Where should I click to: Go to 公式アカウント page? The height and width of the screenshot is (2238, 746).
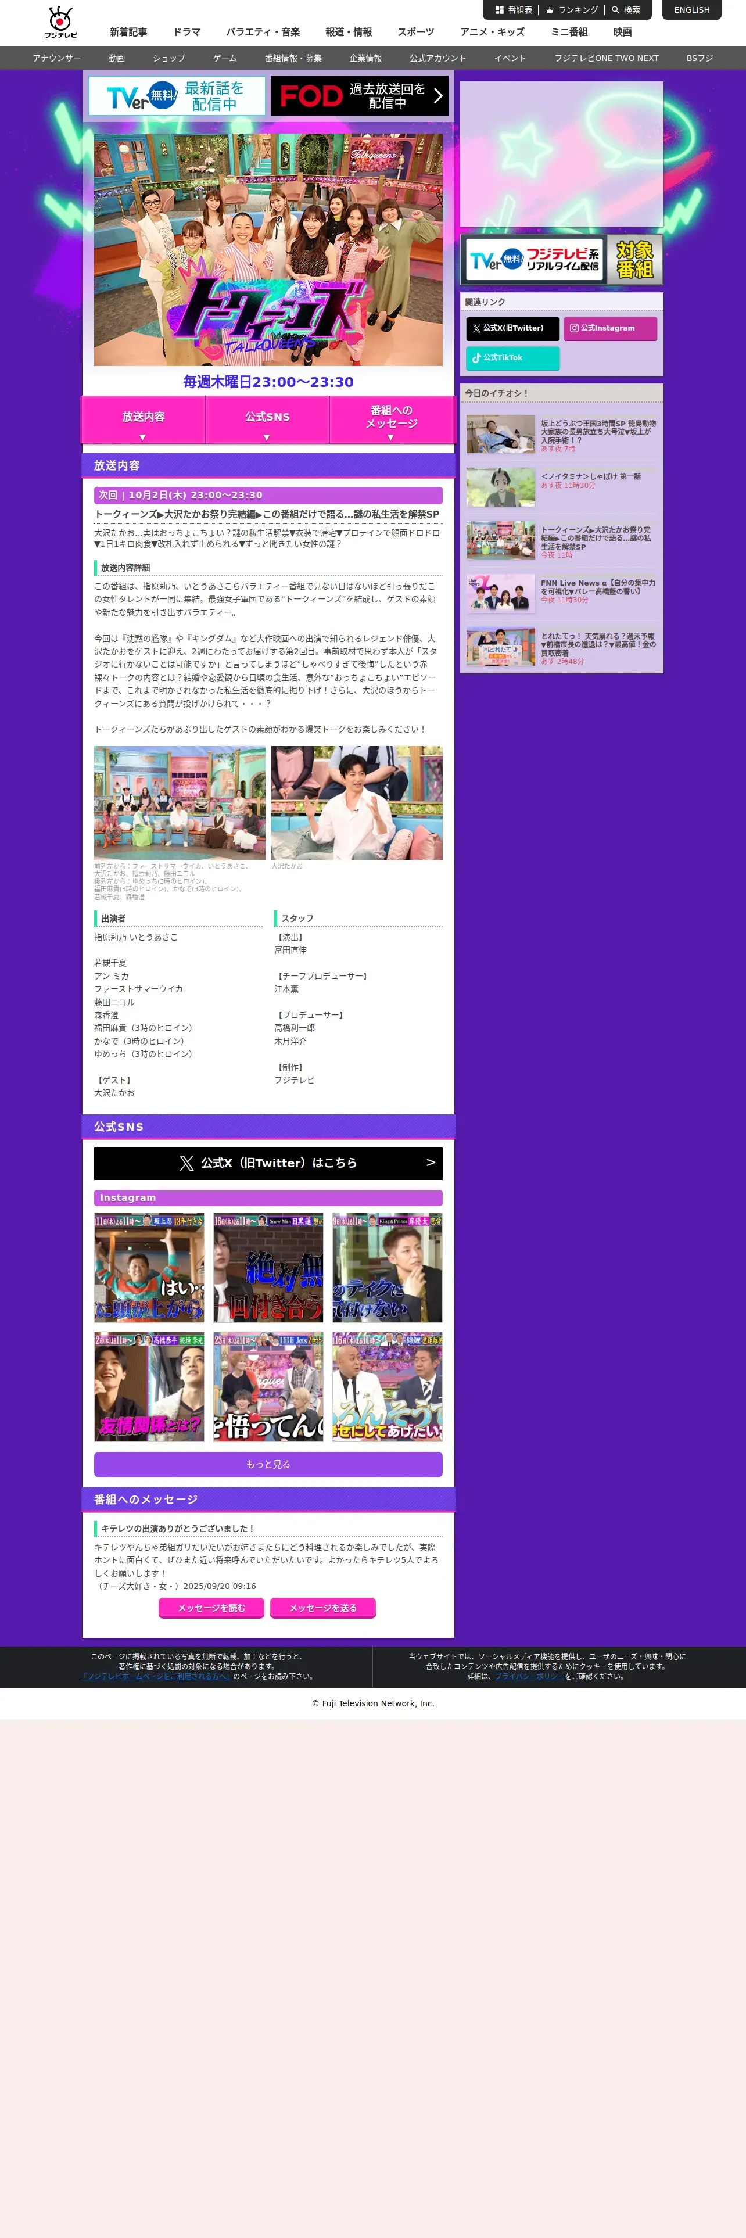[x=437, y=58]
